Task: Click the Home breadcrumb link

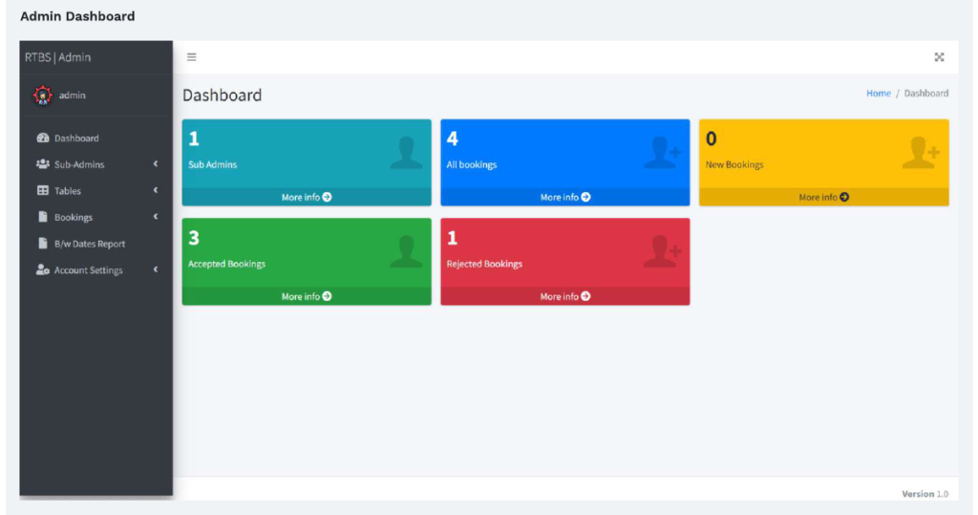Action: pyautogui.click(x=879, y=93)
